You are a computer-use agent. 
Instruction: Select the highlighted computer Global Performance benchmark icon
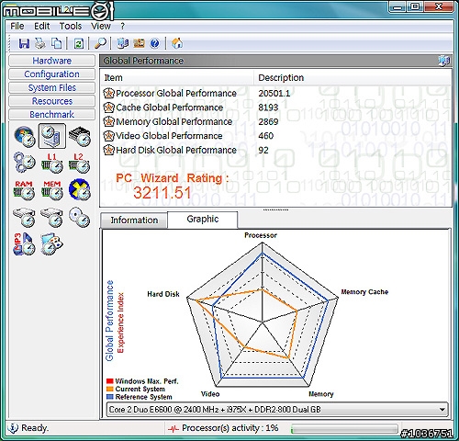52,136
